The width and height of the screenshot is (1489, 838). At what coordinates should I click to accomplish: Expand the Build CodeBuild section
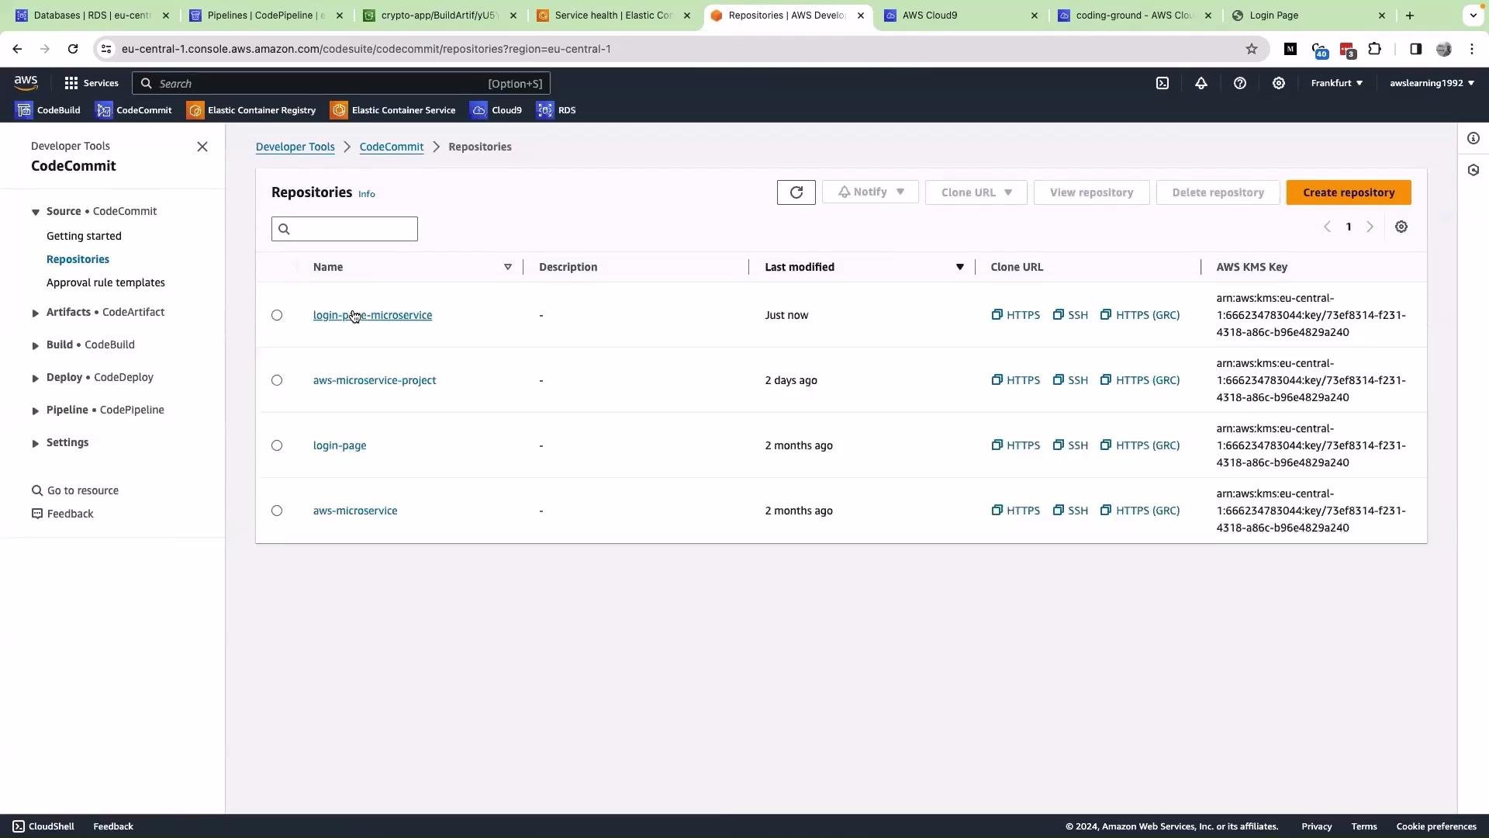[35, 345]
